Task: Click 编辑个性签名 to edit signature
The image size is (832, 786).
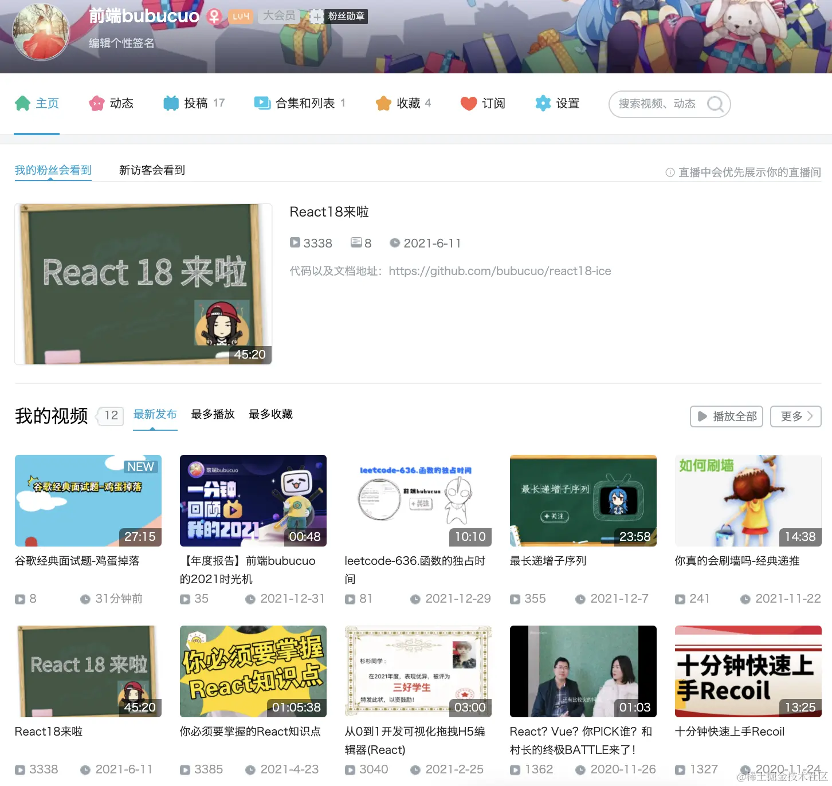Action: [x=121, y=43]
